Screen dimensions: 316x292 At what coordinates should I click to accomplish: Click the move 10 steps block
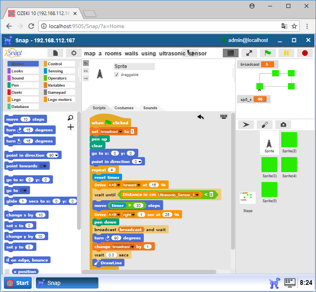click(x=26, y=119)
